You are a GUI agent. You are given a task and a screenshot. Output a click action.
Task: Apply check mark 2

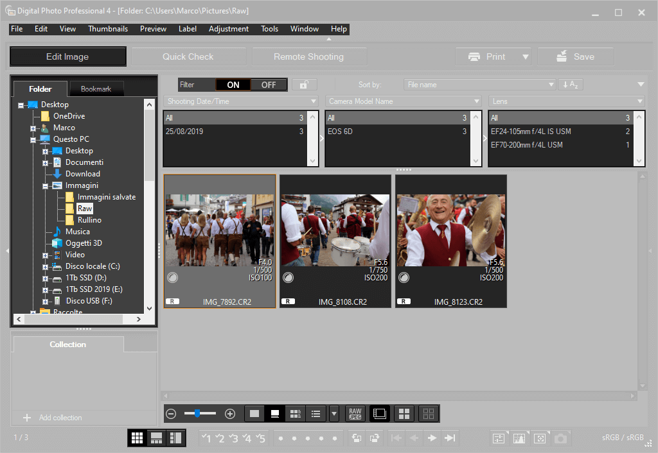220,438
